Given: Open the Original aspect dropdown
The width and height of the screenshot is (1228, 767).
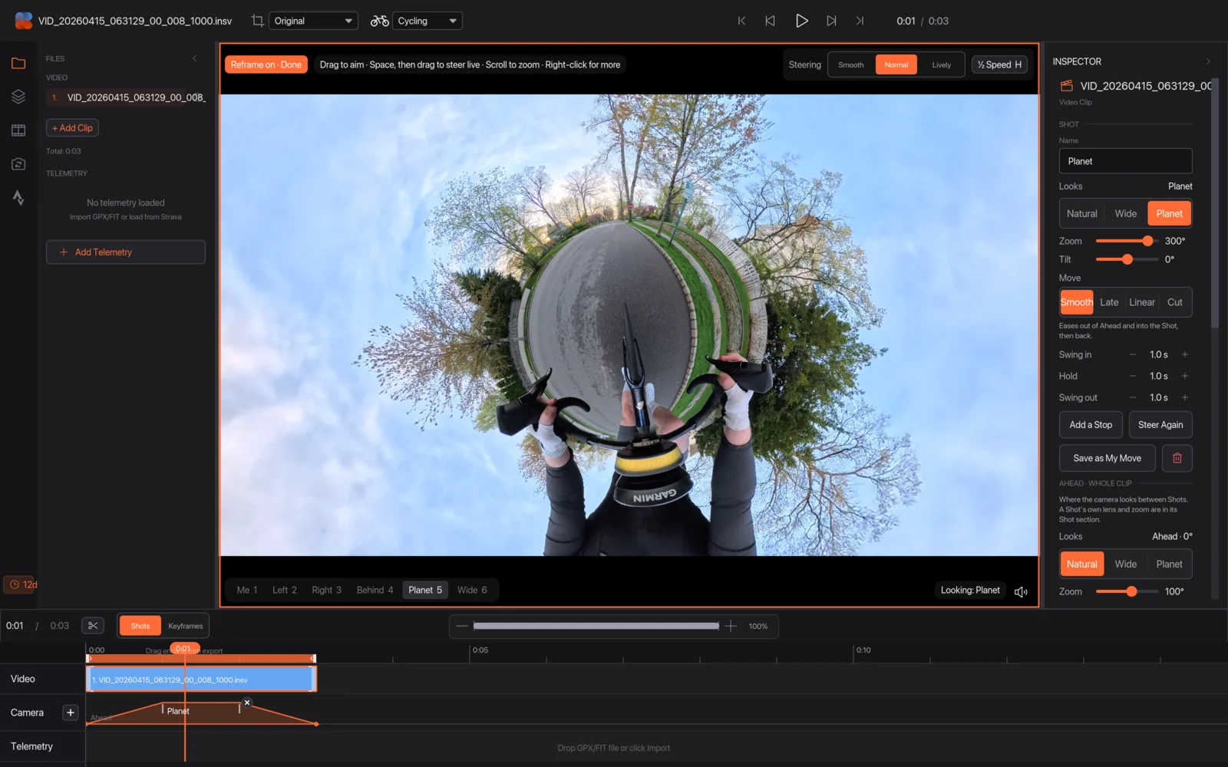Looking at the screenshot, I should [x=314, y=21].
